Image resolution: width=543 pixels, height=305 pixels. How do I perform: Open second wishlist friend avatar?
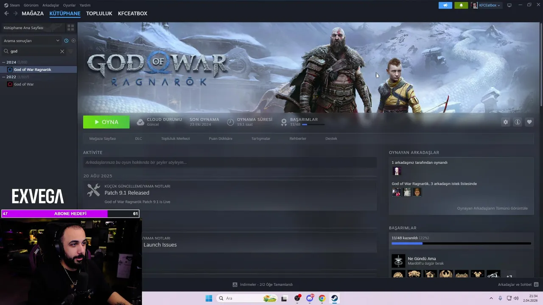coord(407,192)
